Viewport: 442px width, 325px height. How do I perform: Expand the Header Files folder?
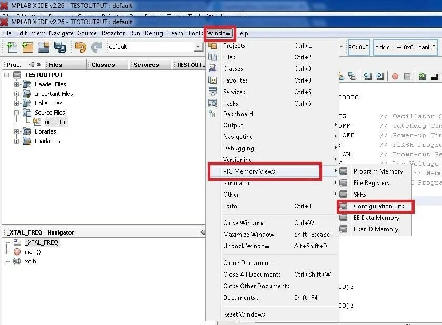[17, 84]
